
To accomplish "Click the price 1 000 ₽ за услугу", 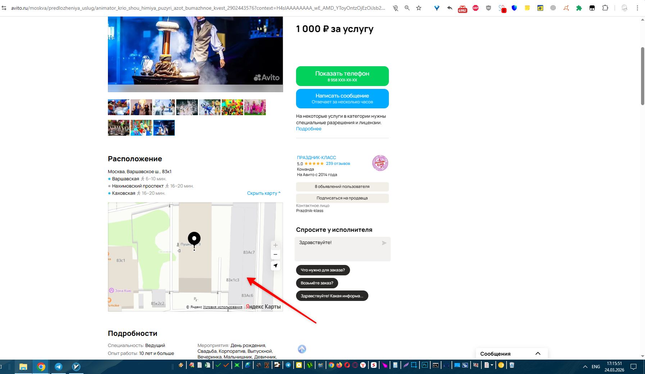I will (x=335, y=29).
